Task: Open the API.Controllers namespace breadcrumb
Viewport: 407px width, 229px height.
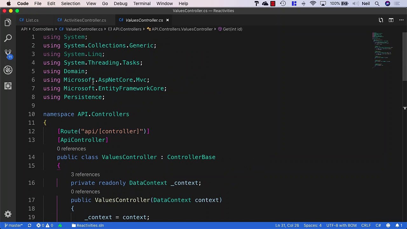Action: [125, 29]
